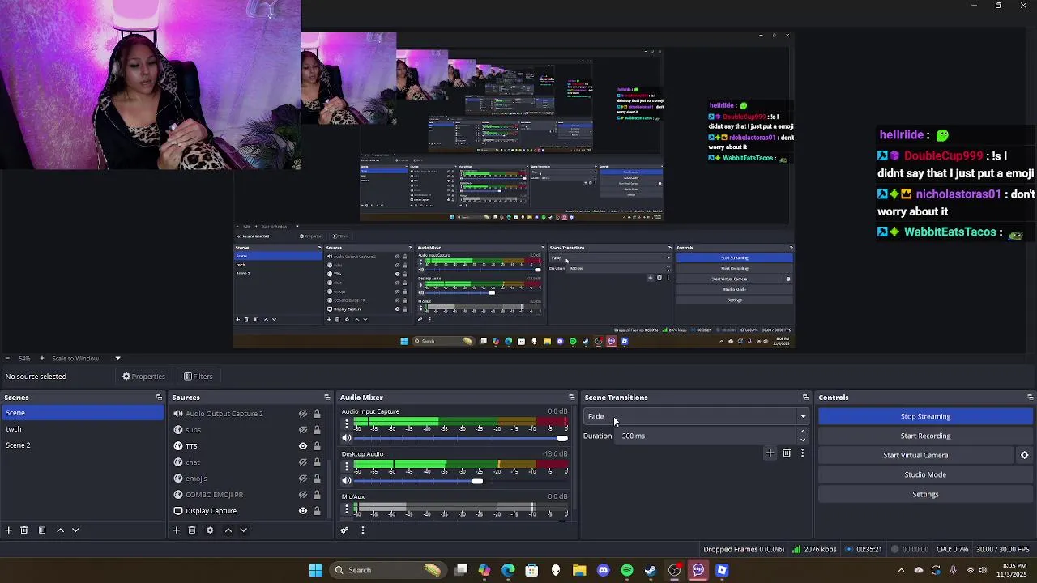This screenshot has height=583, width=1037.
Task: Open Spotify from the taskbar
Action: [x=626, y=570]
